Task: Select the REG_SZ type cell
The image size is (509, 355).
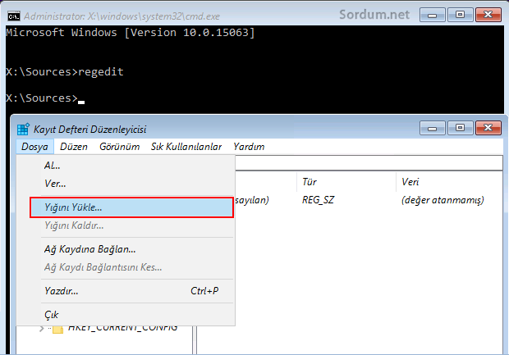Action: click(x=318, y=200)
